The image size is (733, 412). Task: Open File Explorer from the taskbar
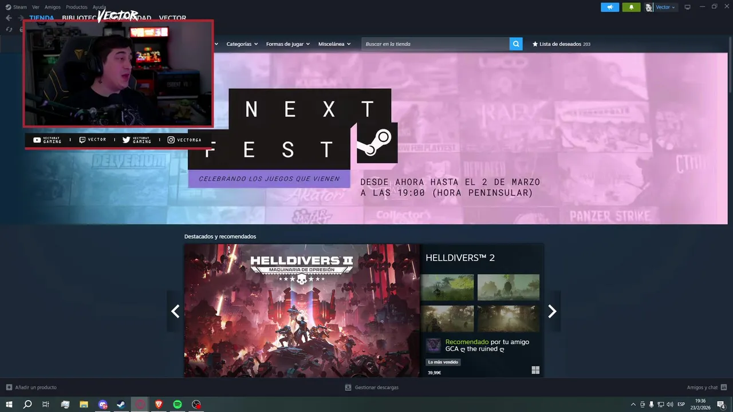[84, 405]
